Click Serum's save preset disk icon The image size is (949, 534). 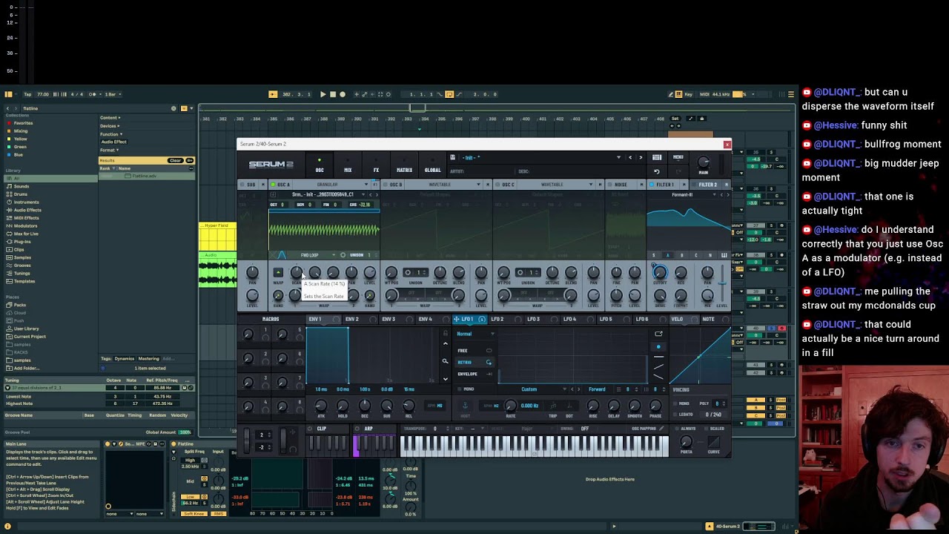tap(452, 157)
